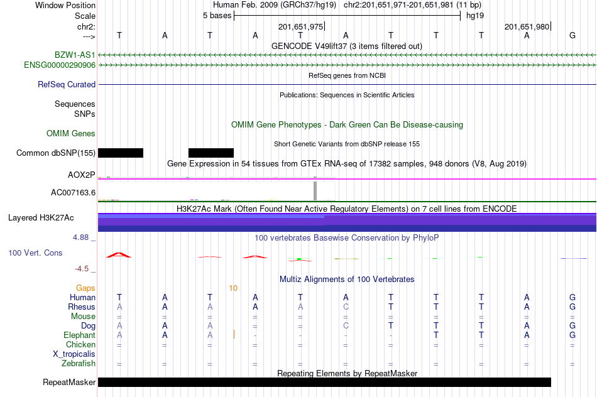Click the purple H3K27Ac signal band
The image size is (597, 397).
(347, 222)
